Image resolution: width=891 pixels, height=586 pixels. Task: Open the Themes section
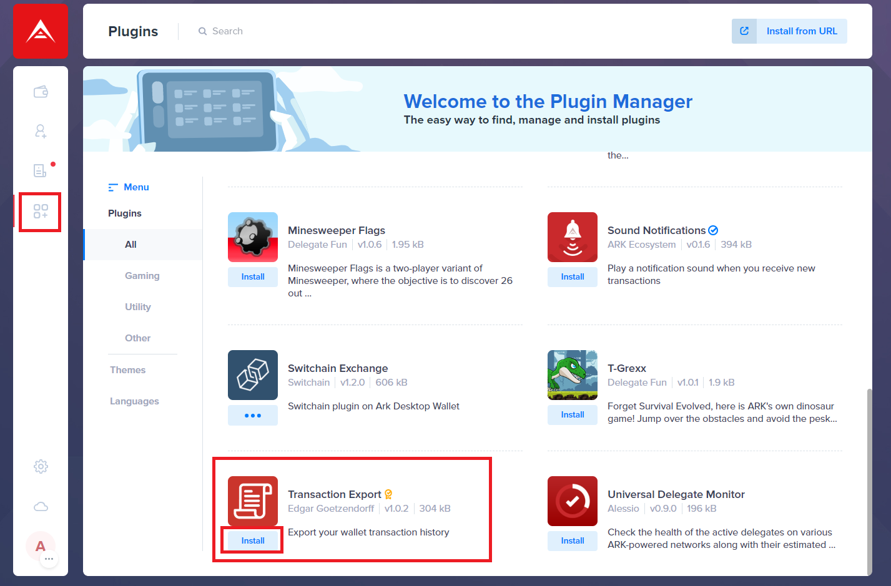[128, 370]
